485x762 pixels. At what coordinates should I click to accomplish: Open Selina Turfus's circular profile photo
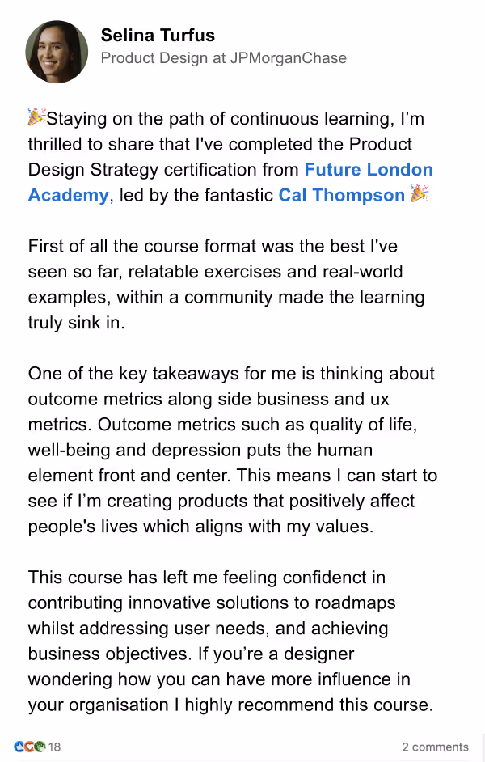tap(57, 51)
